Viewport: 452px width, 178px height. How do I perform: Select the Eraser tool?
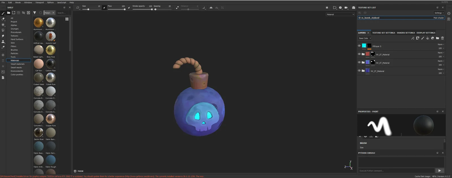pos(3,19)
